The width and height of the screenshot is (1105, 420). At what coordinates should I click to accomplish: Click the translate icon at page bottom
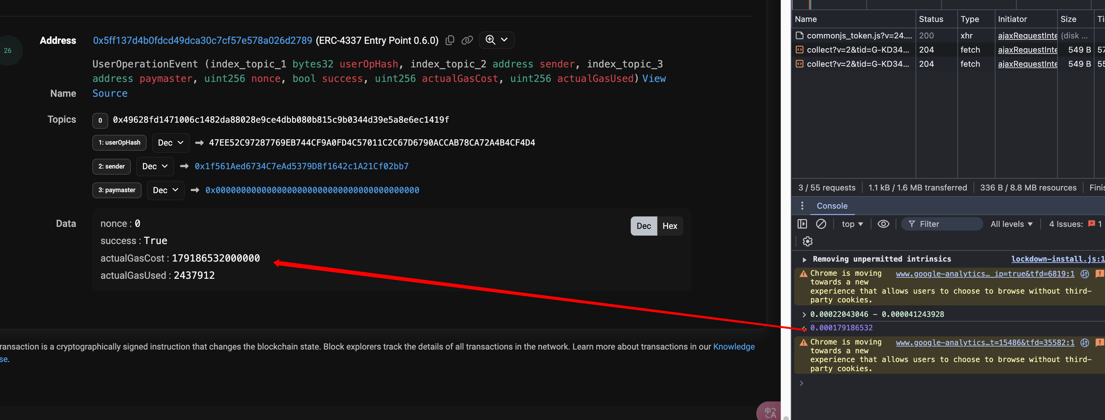(x=770, y=412)
